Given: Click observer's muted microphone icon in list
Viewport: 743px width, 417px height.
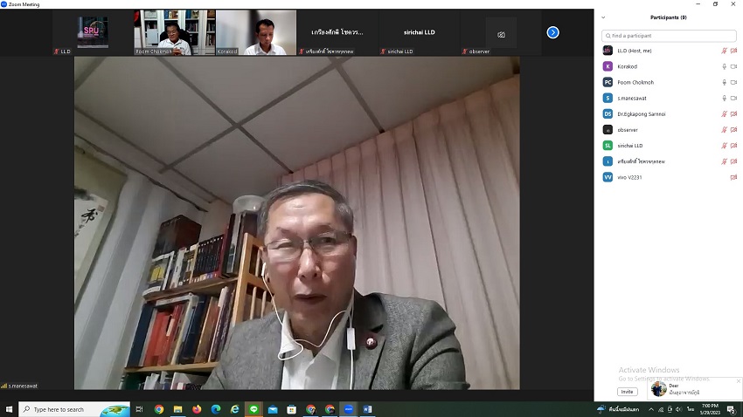Looking at the screenshot, I should click(724, 129).
